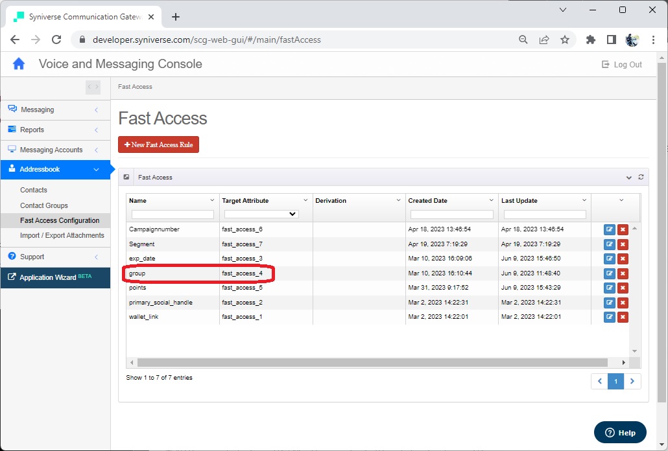Open Contacts in the sidebar
The image size is (668, 451).
[34, 190]
